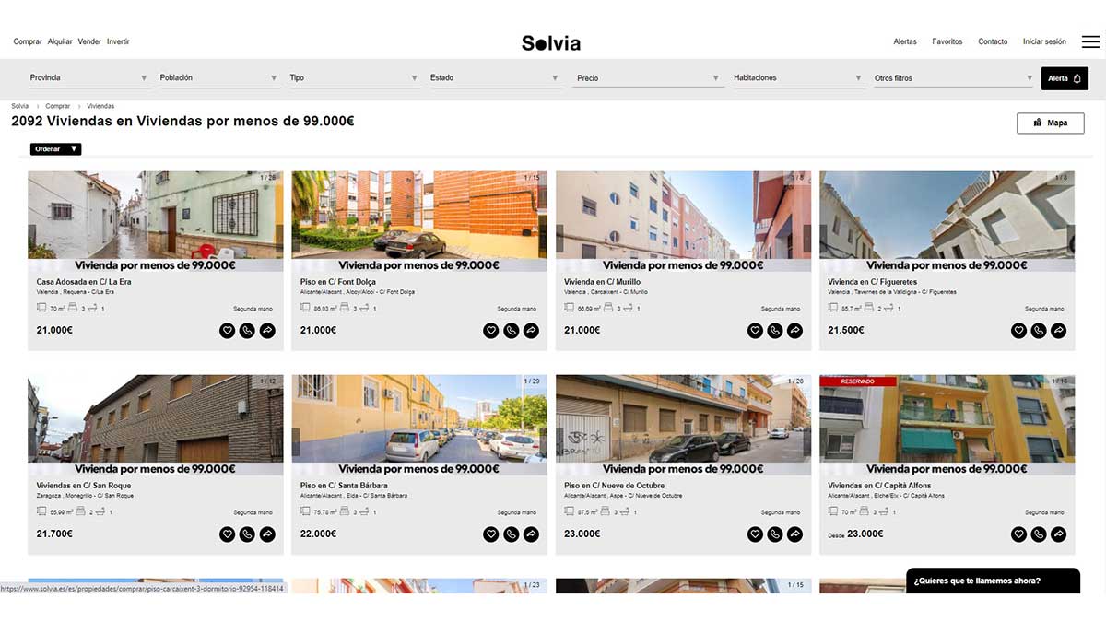
Task: Call about Viviendas en C/ San Roque
Action: coord(247,534)
